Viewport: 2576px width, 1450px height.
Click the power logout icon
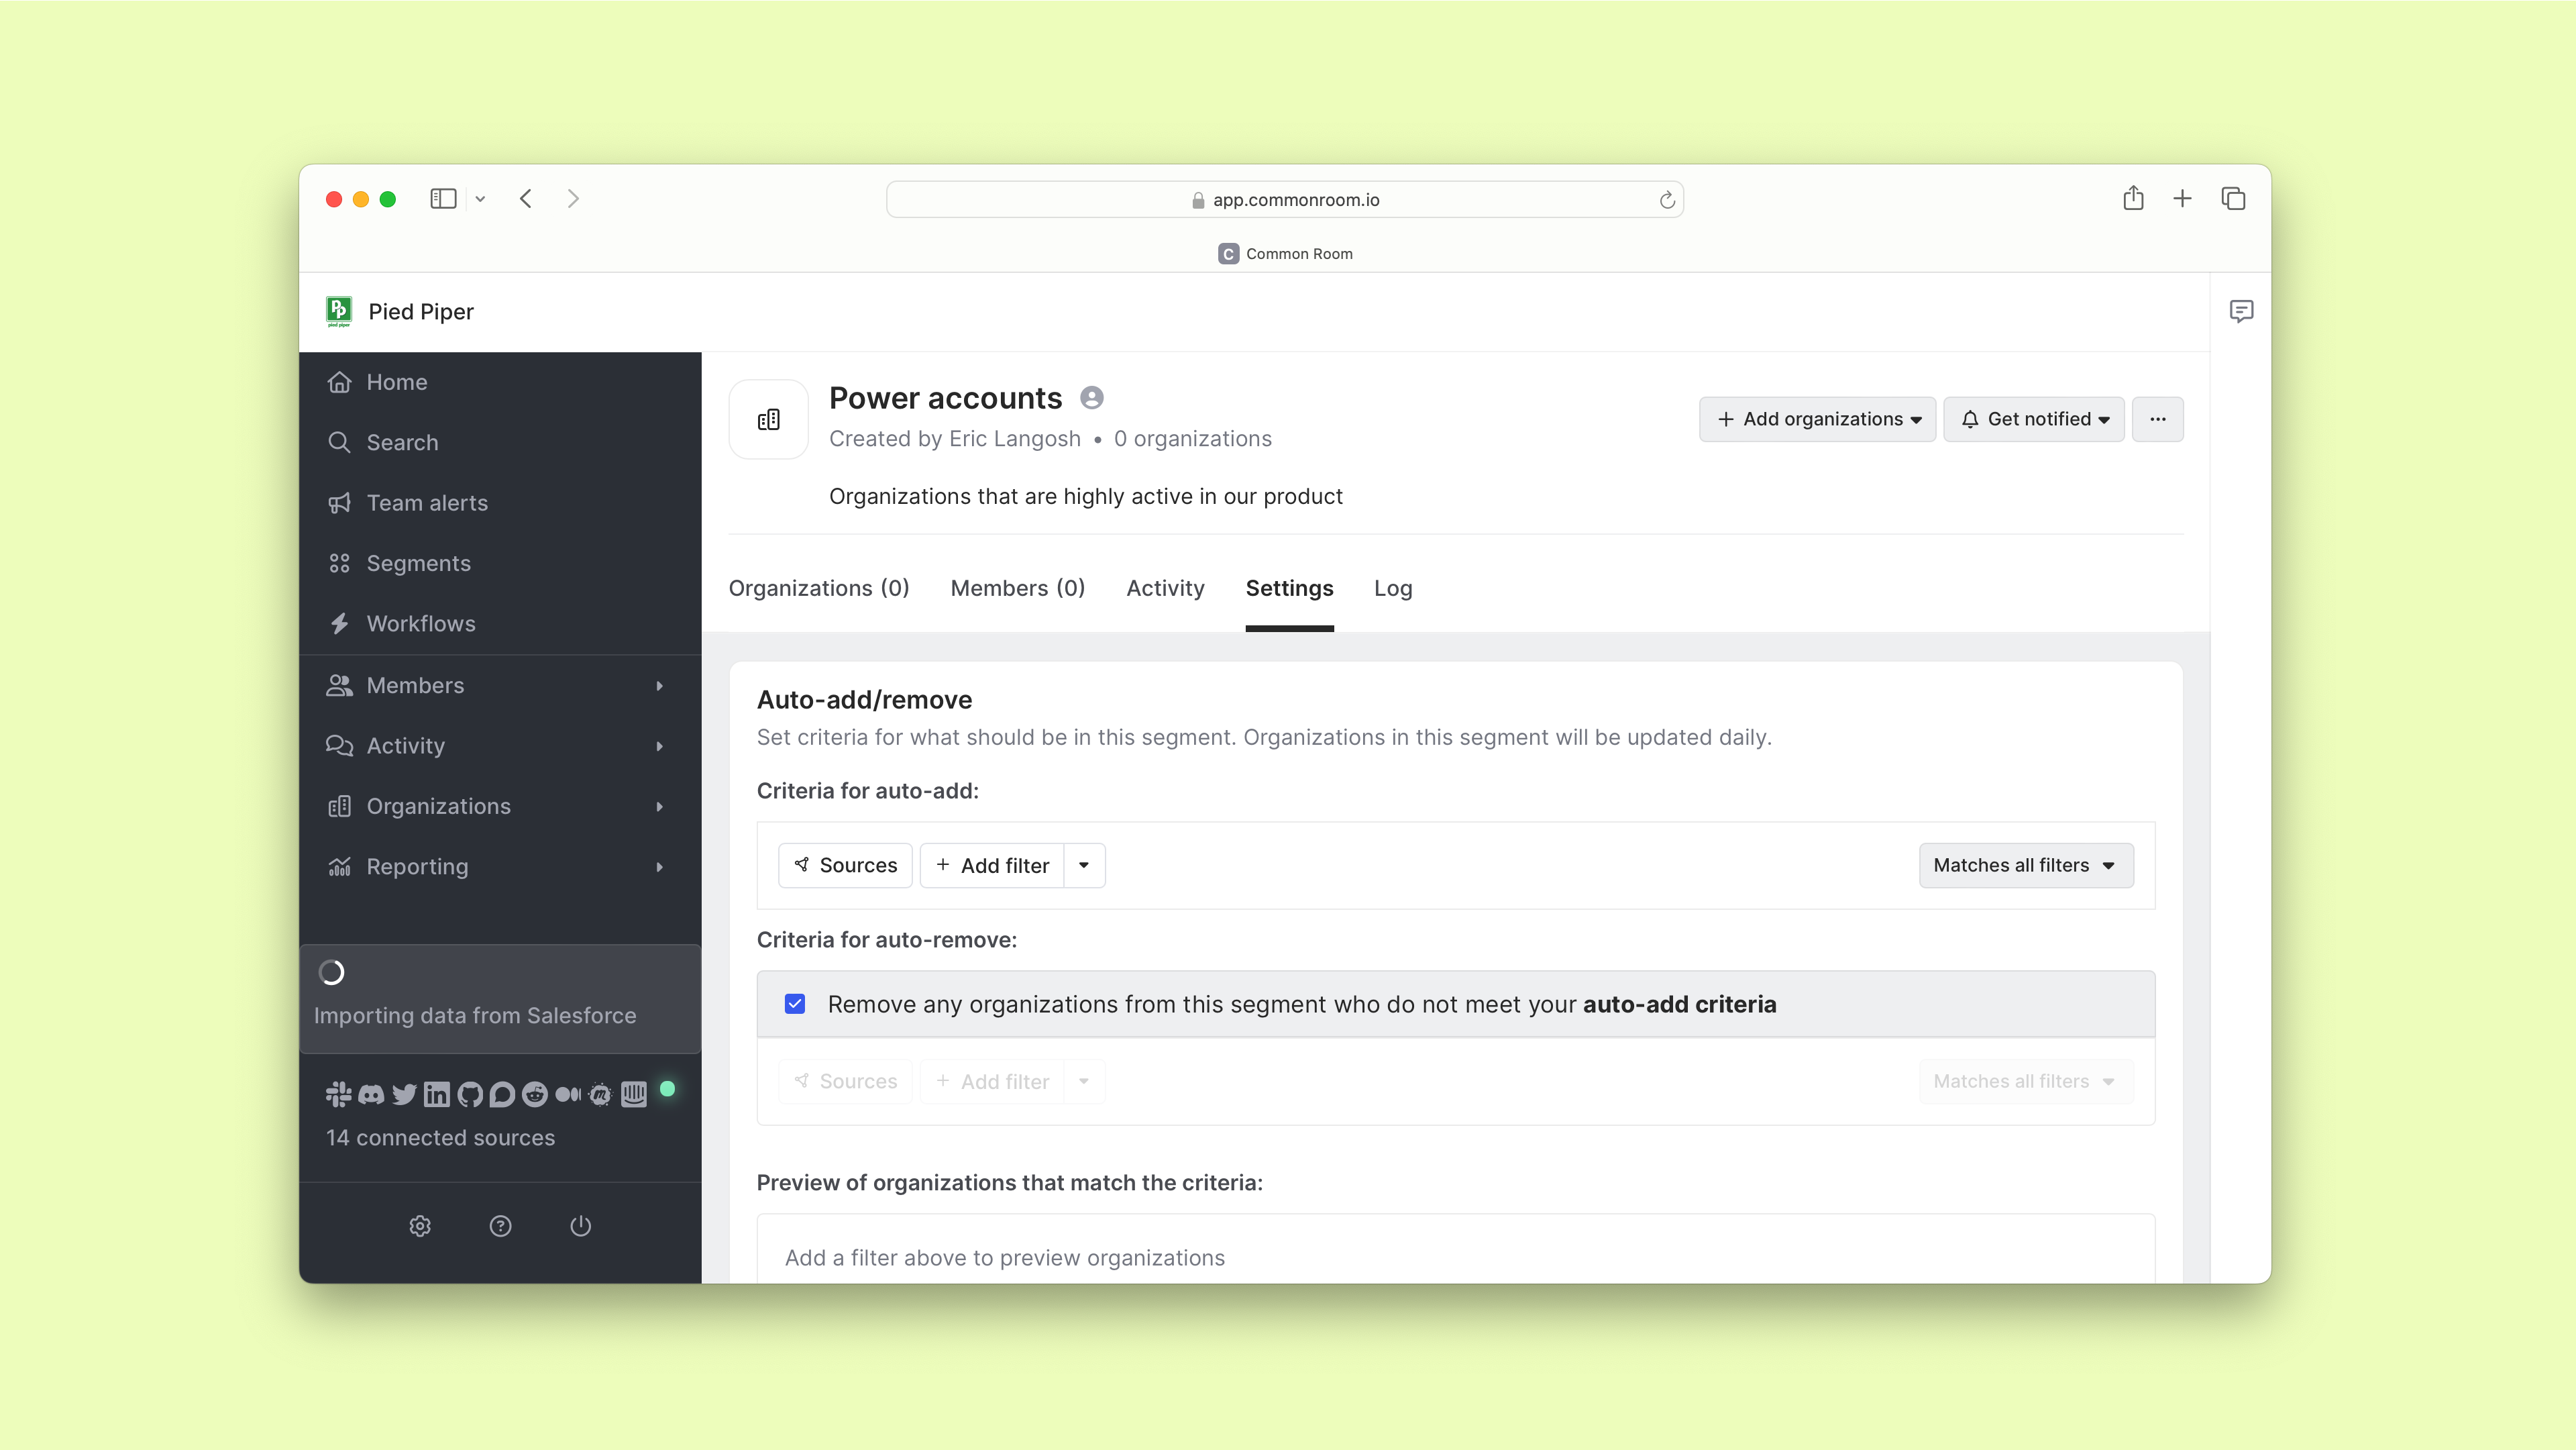click(581, 1226)
